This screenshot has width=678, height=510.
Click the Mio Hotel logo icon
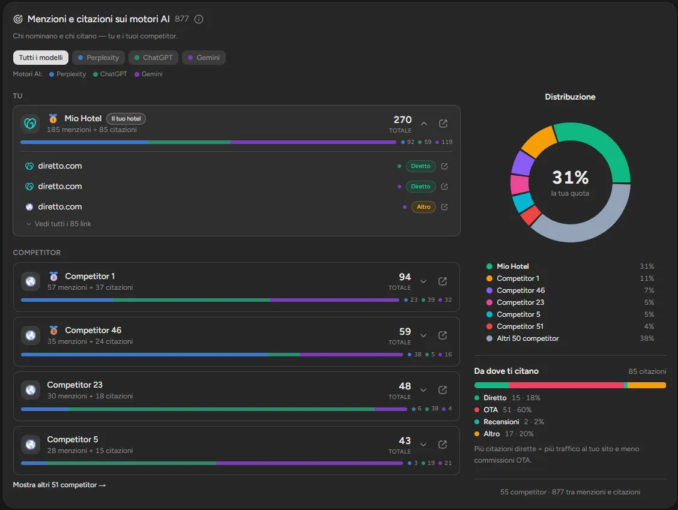[x=30, y=124]
